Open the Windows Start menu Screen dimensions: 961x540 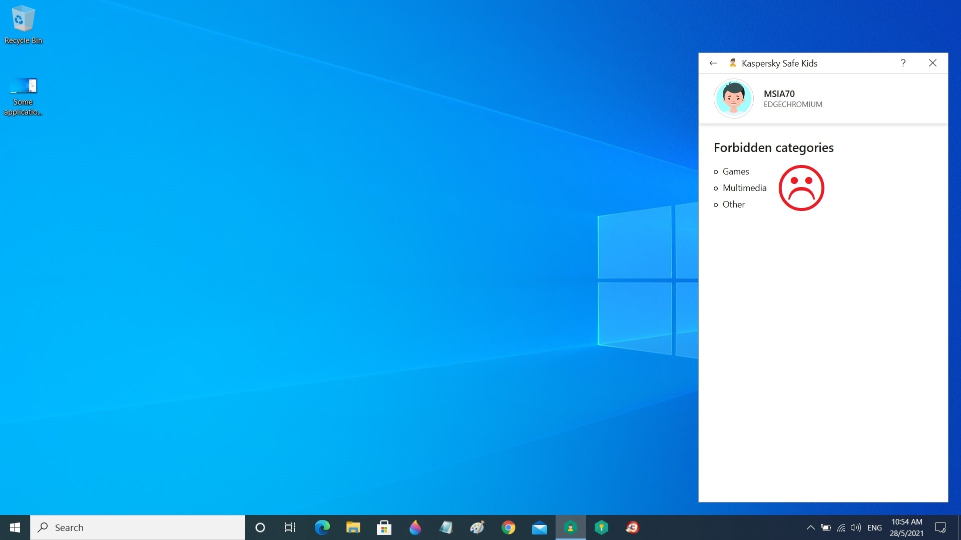[15, 527]
